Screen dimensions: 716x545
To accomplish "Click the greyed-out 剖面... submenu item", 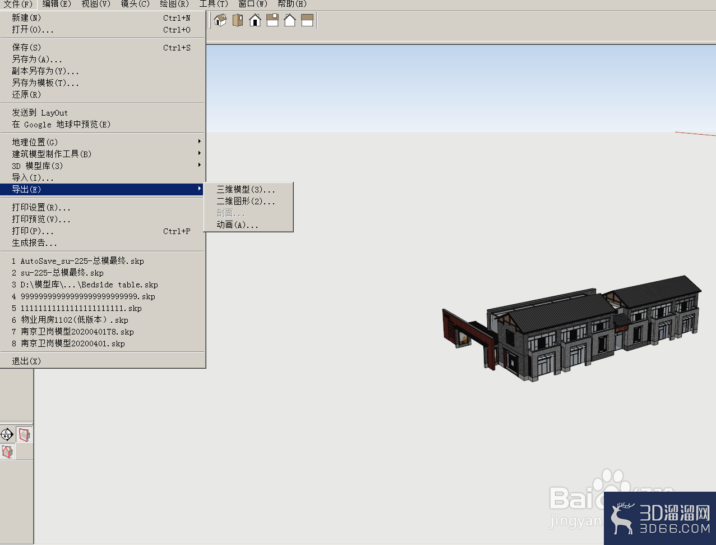I will click(248, 213).
